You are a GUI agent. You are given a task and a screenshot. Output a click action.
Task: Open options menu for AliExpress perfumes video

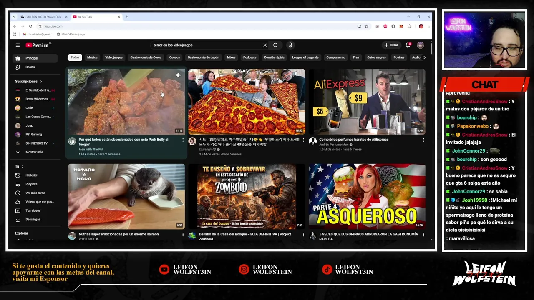pyautogui.click(x=423, y=140)
